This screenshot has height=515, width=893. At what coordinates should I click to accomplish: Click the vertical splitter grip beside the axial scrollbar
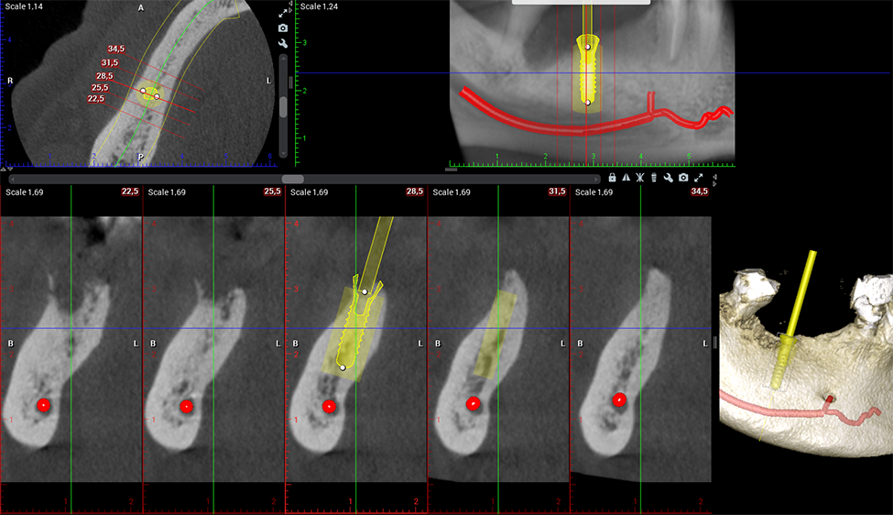291,82
